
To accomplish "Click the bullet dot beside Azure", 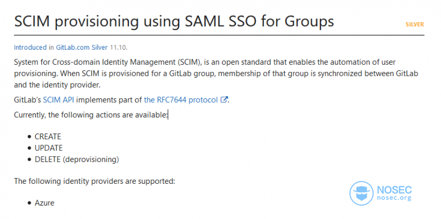I will click(x=29, y=203).
